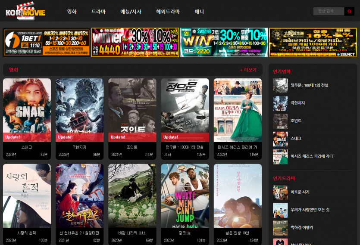Click the 조인트 thumbnail in popular movies
Screen dimensions: 360x245
pyautogui.click(x=280, y=121)
